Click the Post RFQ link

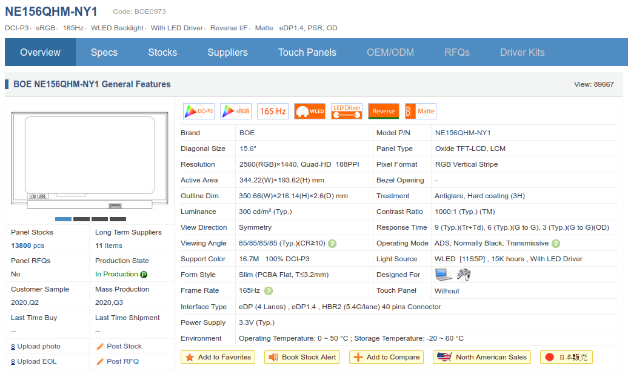123,362
